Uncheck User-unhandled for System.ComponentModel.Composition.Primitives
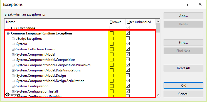This screenshot has height=102, width=207. tap(128, 65)
